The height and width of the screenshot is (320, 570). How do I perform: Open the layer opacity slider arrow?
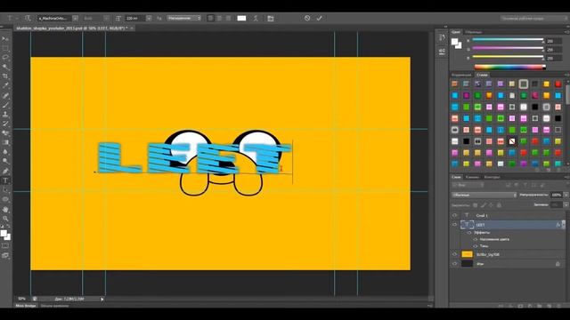[566, 196]
